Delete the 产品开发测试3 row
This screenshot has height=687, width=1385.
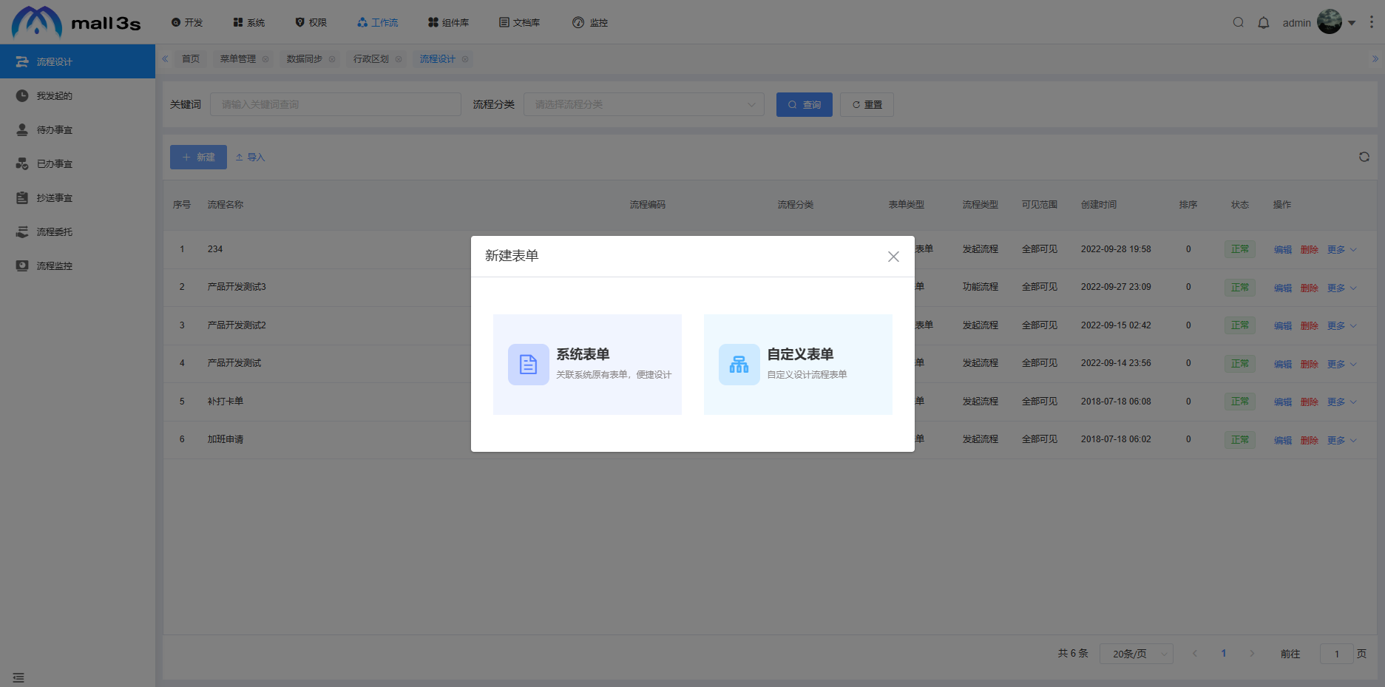(x=1310, y=288)
